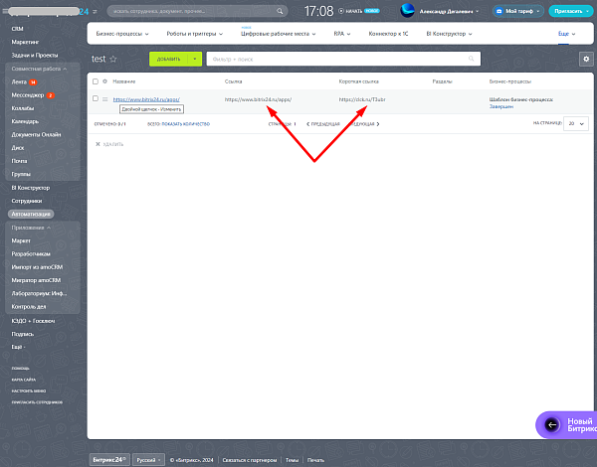Click the search magnifier in top search bar
Viewport: 597px width, 467px height.
280,11
